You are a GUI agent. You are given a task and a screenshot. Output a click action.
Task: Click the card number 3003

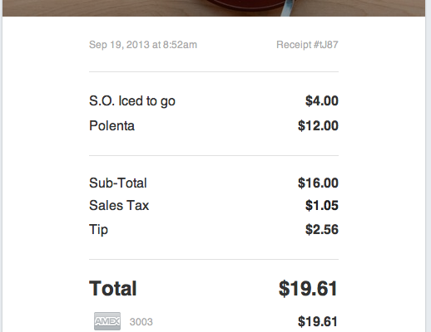141,322
